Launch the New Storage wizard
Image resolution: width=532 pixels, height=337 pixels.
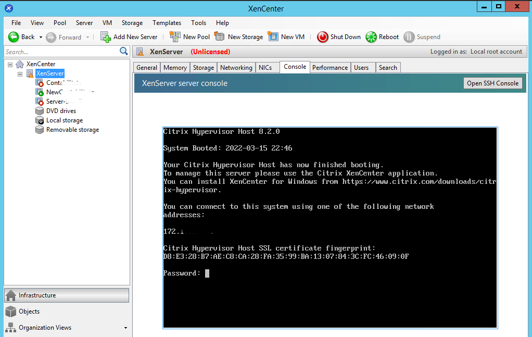coord(238,36)
